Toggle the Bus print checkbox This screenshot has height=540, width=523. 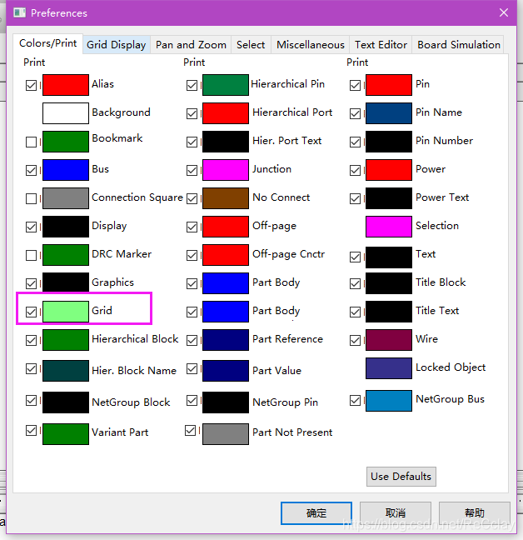pos(32,170)
